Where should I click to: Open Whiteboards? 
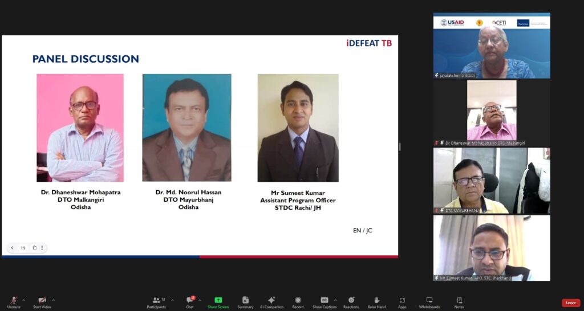coord(429,302)
